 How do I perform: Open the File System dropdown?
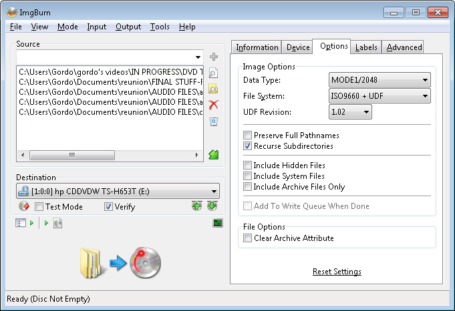point(380,96)
